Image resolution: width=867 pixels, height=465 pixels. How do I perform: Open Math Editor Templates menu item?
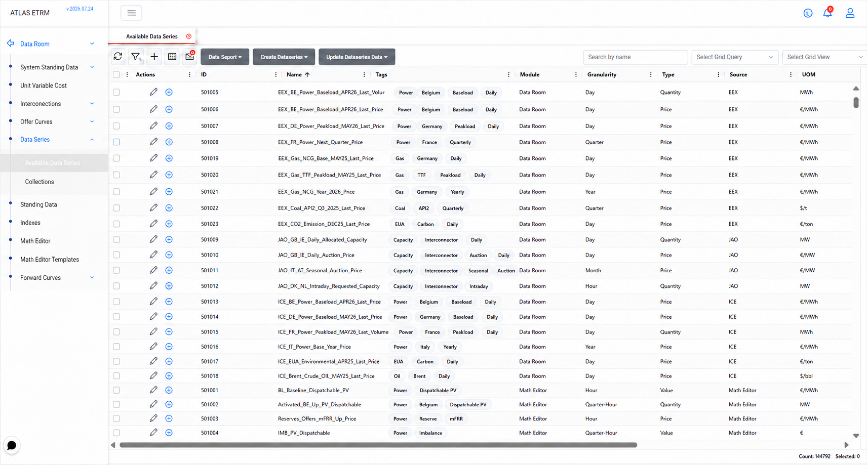50,260
